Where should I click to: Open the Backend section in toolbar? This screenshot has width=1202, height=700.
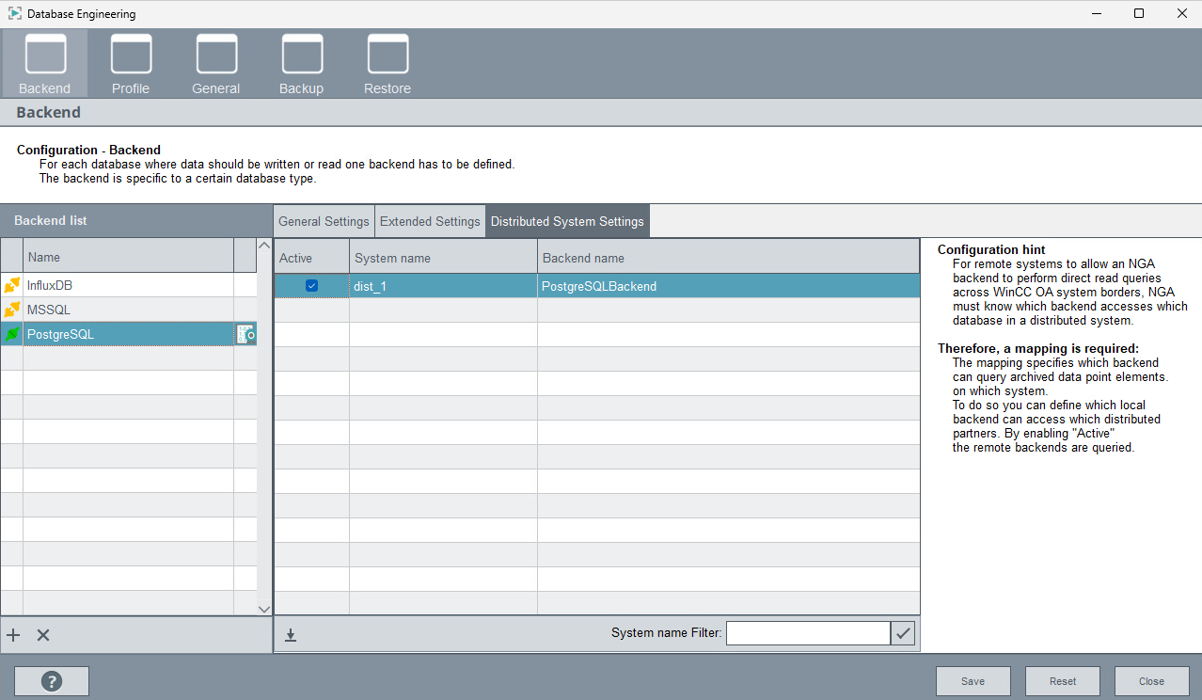45,63
